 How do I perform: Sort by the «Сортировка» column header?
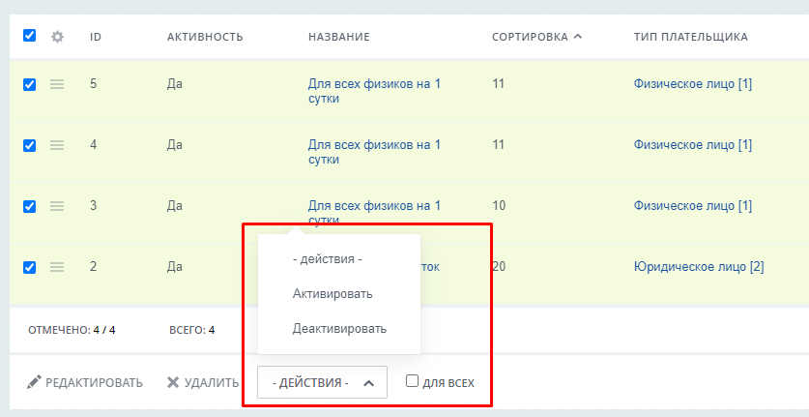pyautogui.click(x=537, y=37)
